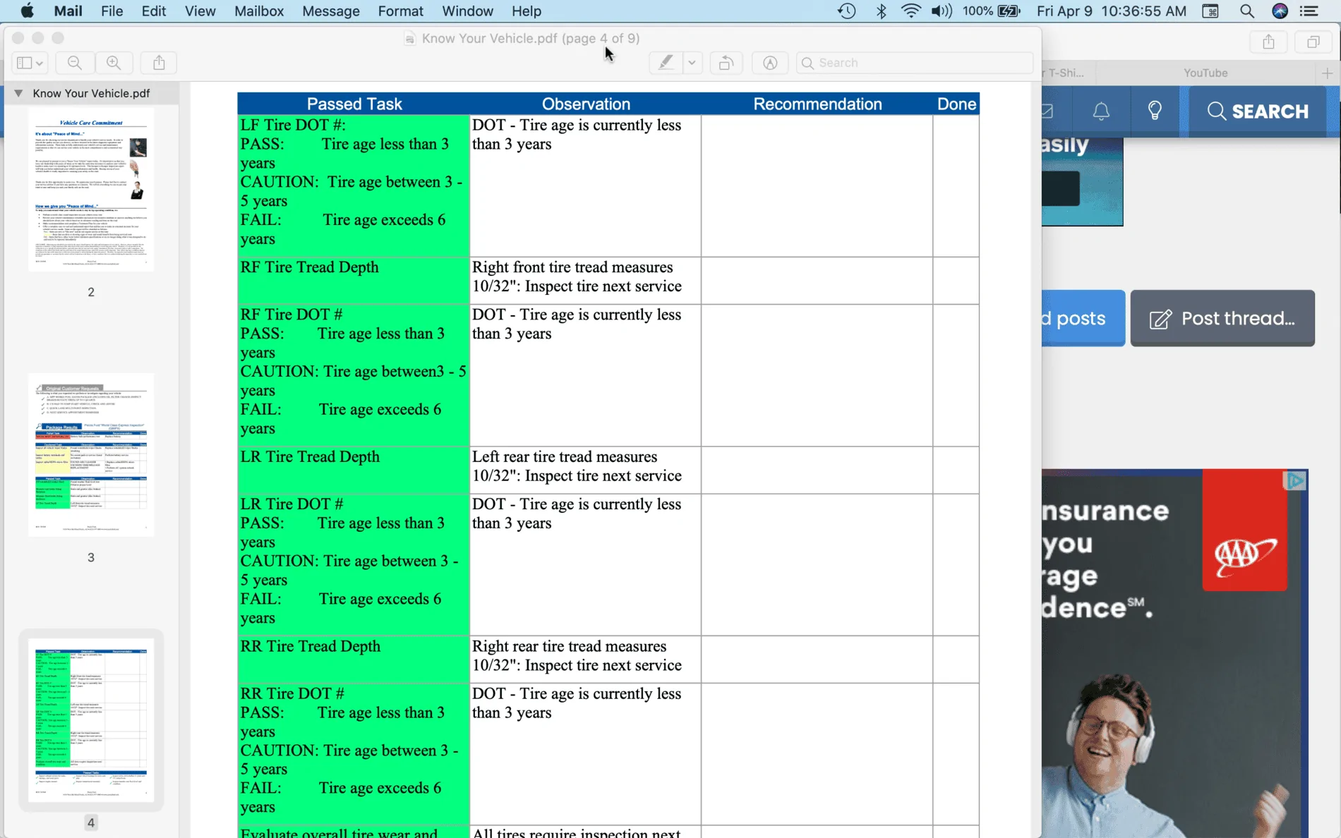Open the View menu
The width and height of the screenshot is (1341, 838).
200,11
